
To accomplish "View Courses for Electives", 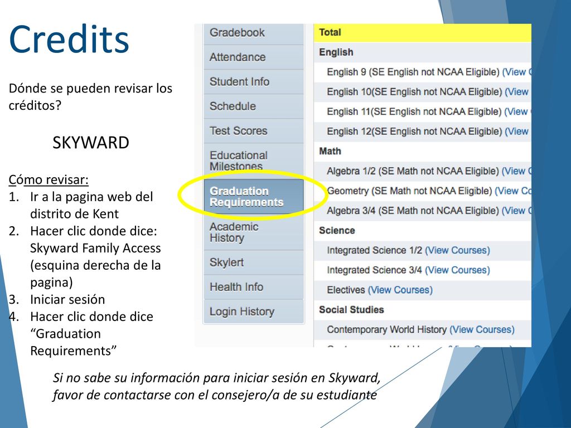I will click(400, 290).
